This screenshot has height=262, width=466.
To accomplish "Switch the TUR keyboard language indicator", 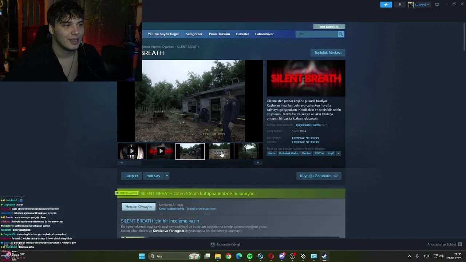I will click(x=426, y=256).
